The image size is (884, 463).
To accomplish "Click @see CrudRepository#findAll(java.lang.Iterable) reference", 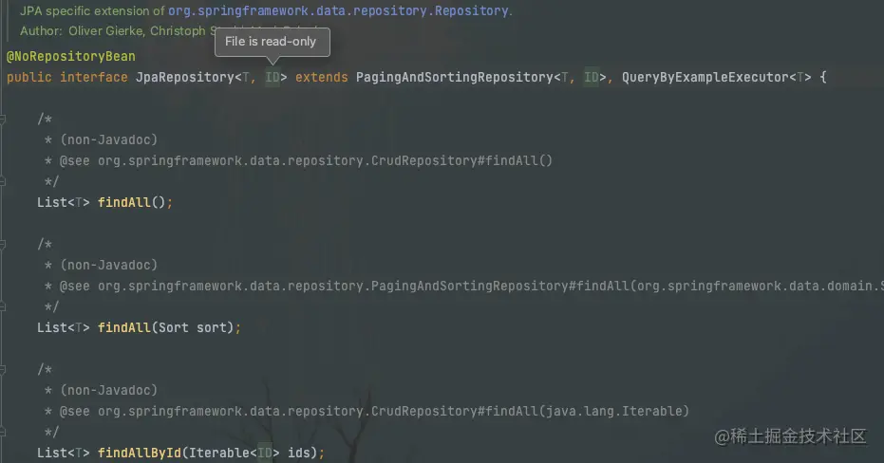I will point(374,411).
